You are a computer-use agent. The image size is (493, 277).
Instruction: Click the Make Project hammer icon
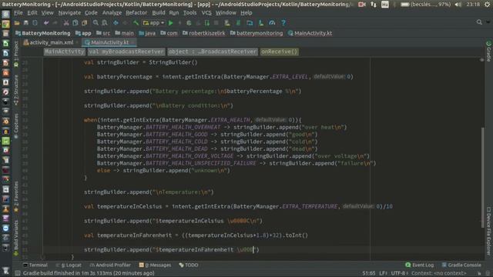[x=136, y=23]
